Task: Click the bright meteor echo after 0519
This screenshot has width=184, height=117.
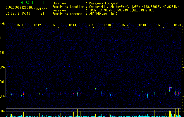Action: pyautogui.click(x=170, y=88)
